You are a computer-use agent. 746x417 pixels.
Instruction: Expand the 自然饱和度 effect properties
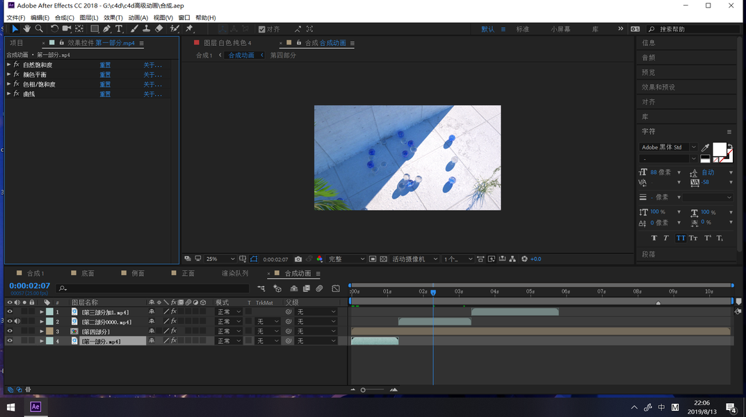(x=8, y=65)
